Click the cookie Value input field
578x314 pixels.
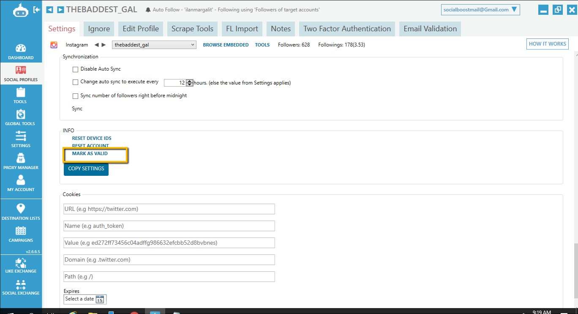click(169, 243)
